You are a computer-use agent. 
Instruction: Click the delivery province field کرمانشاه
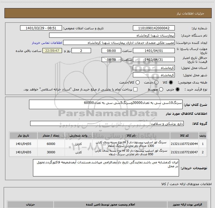tap(154, 68)
